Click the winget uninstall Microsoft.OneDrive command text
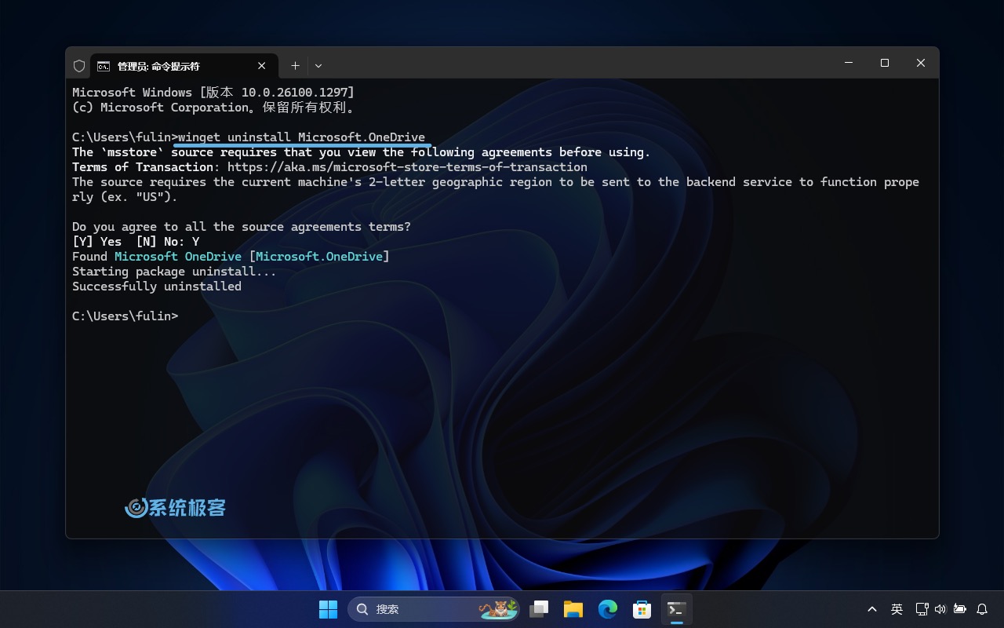Viewport: 1004px width, 628px height. click(x=301, y=137)
